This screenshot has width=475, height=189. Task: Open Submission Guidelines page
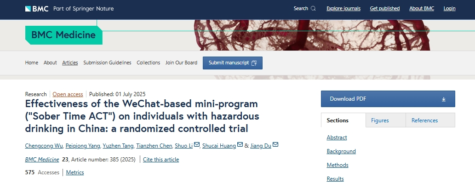[x=107, y=63]
